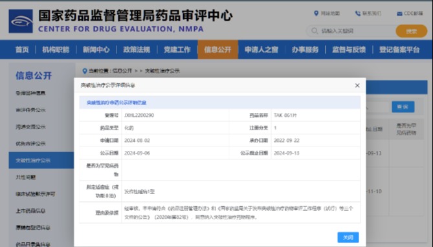Image resolution: width=433 pixels, height=247 pixels.
Task: Click the rare disease column header behind dialog
Action: pyautogui.click(x=406, y=129)
